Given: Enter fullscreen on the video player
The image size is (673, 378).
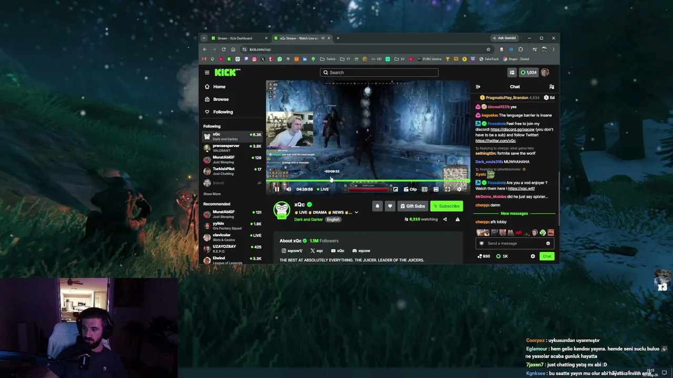Looking at the screenshot, I should point(447,189).
